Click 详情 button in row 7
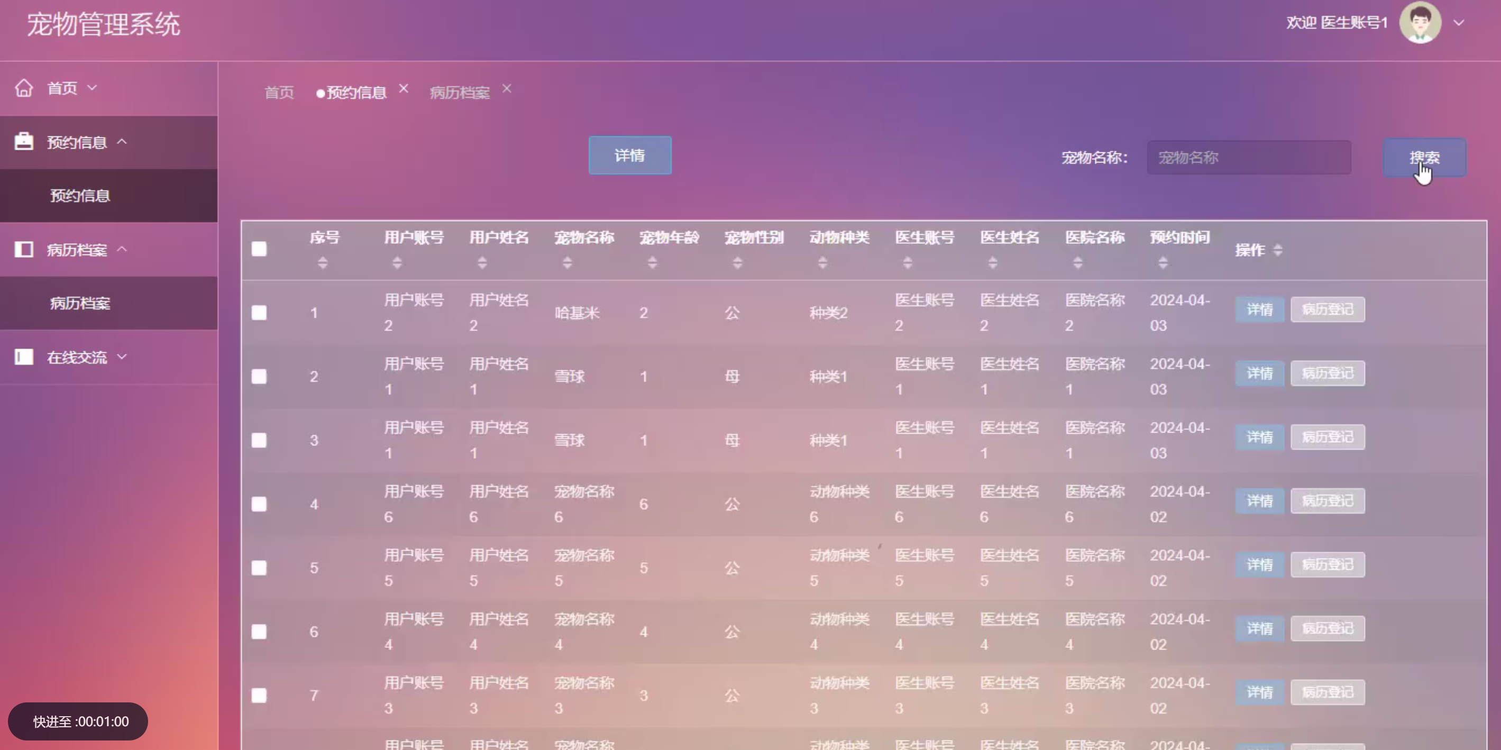The width and height of the screenshot is (1501, 750). click(1259, 692)
